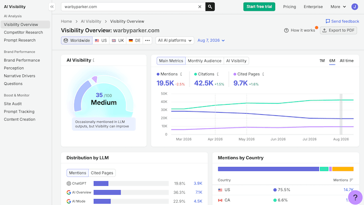Open the Aug 7, 2026 date picker
Screen dimensions: 364x205
(x=211, y=40)
